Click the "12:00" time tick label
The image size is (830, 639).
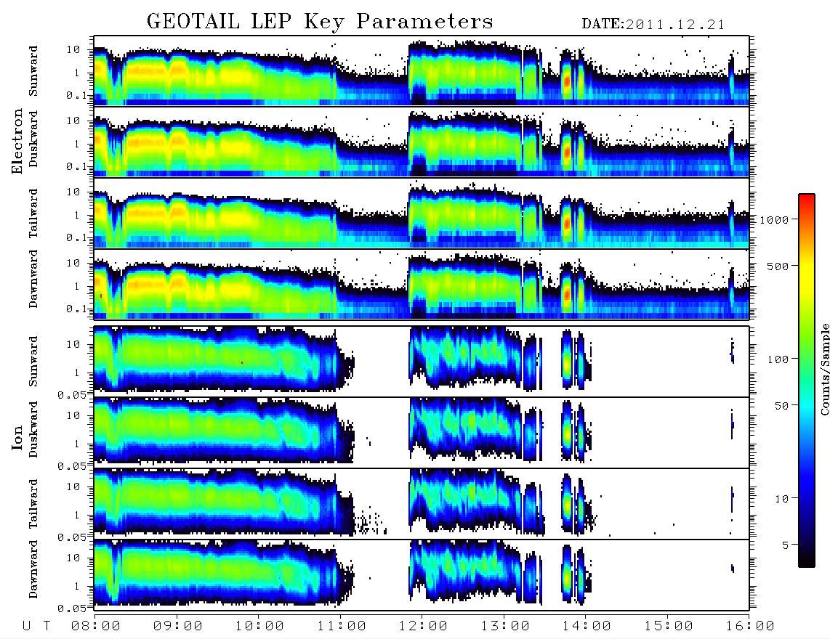[x=423, y=626]
